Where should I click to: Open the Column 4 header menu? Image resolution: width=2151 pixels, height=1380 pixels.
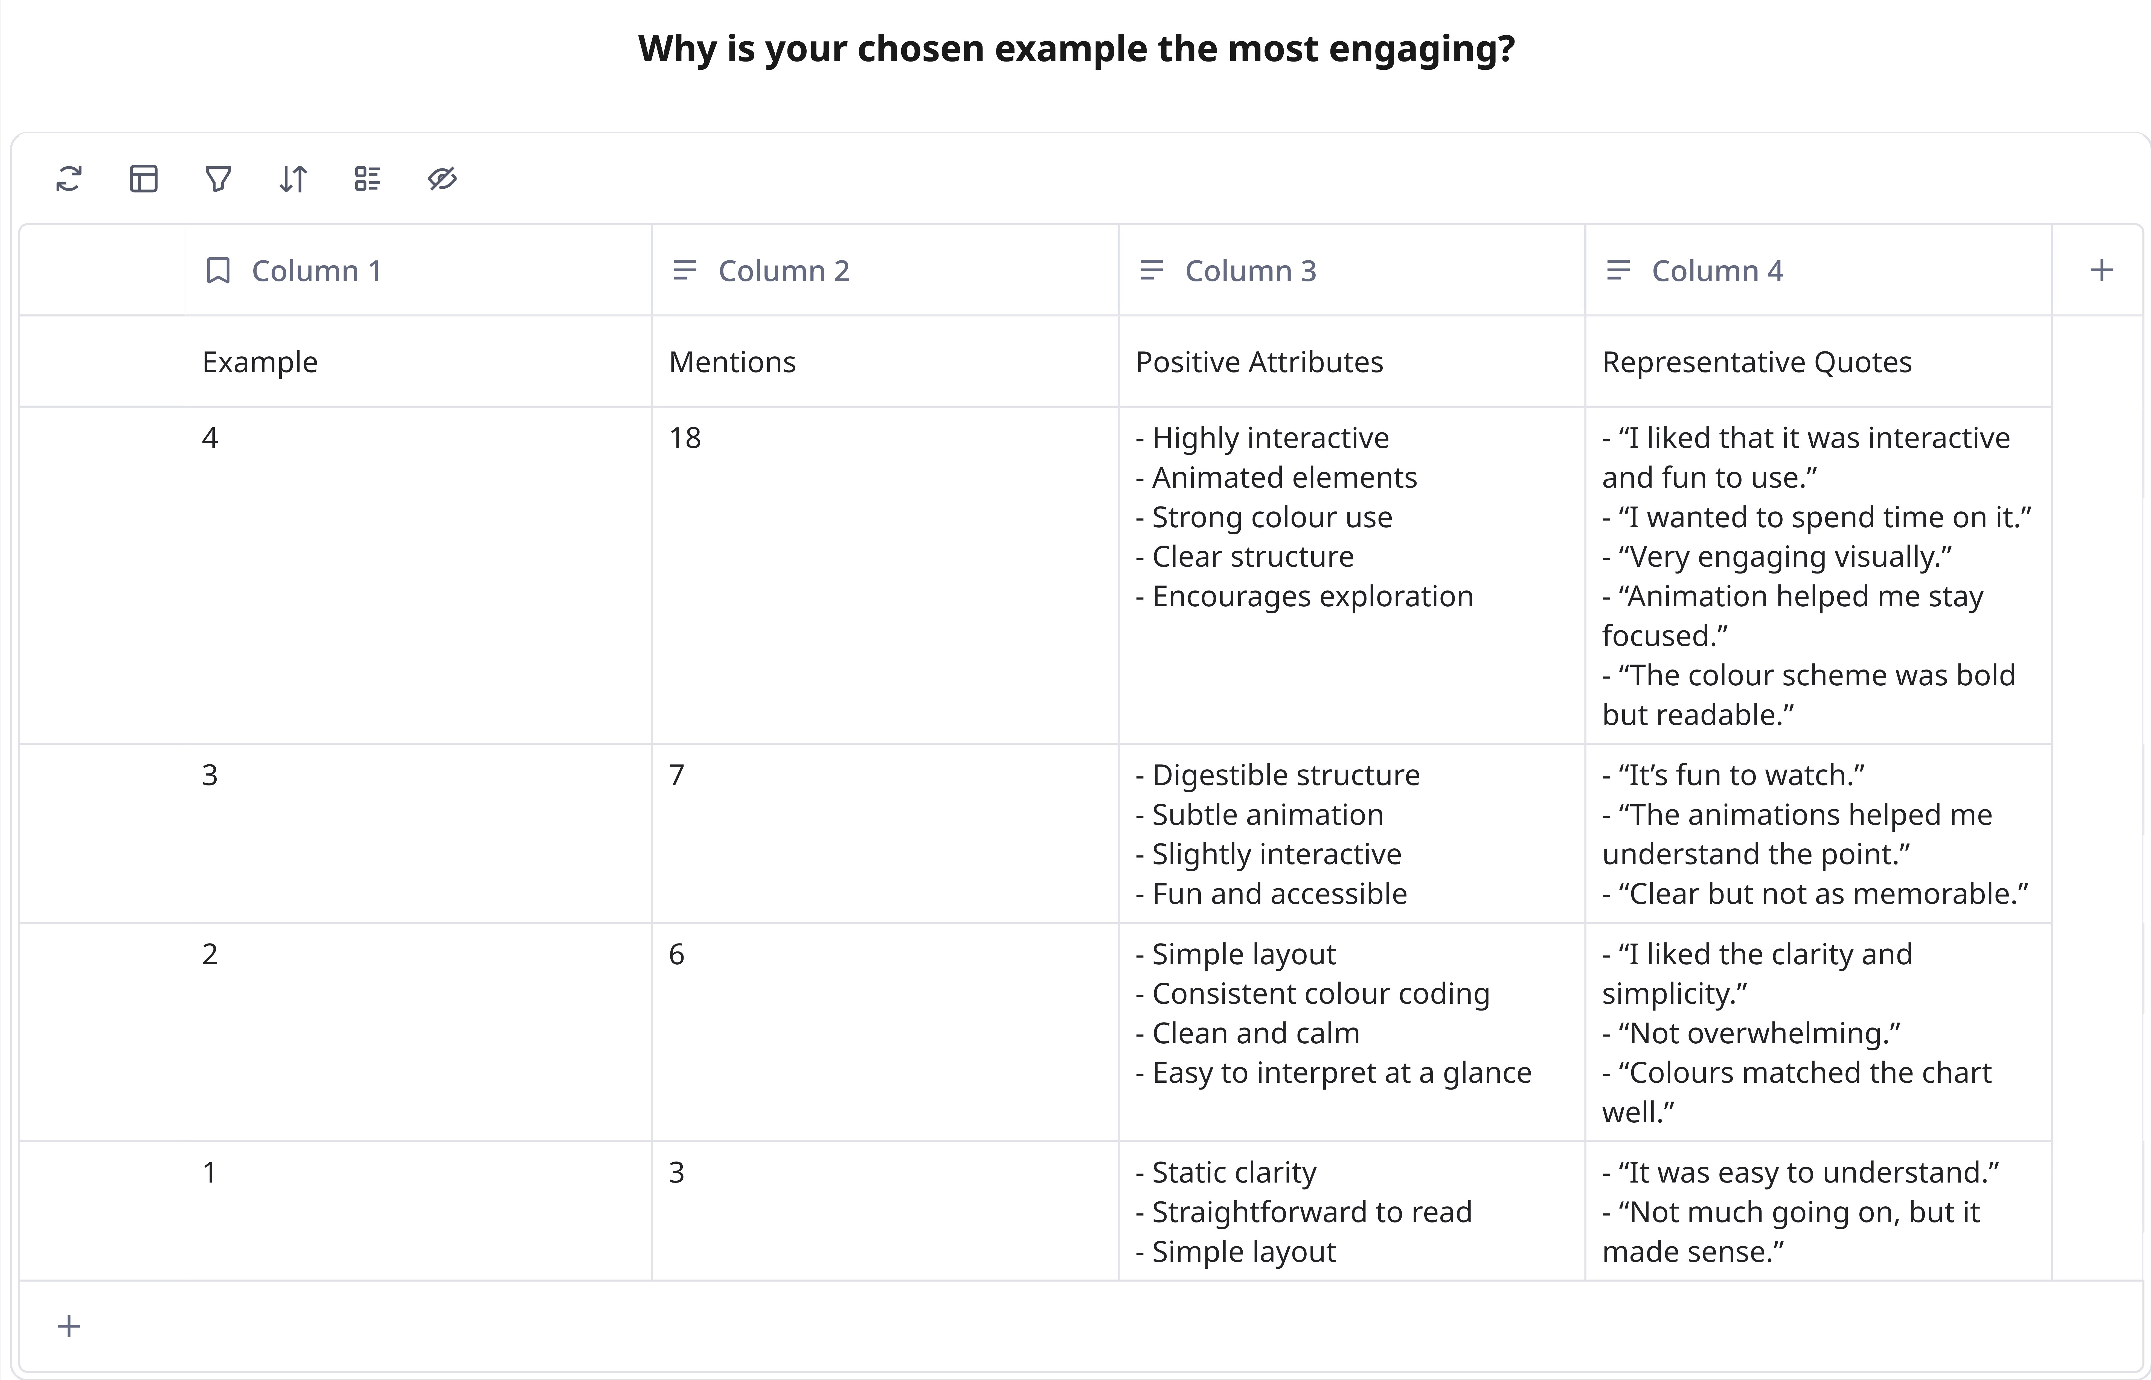click(1818, 271)
